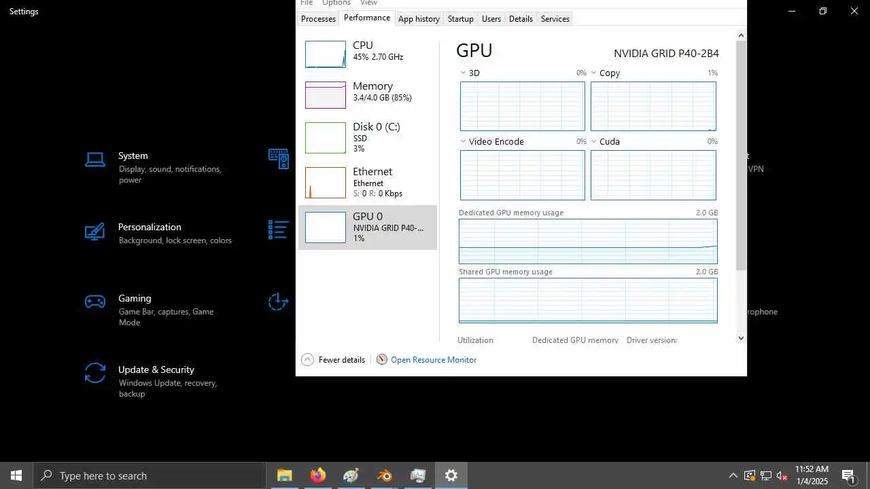
Task: Open the taskbar clock and date
Action: pos(812,475)
